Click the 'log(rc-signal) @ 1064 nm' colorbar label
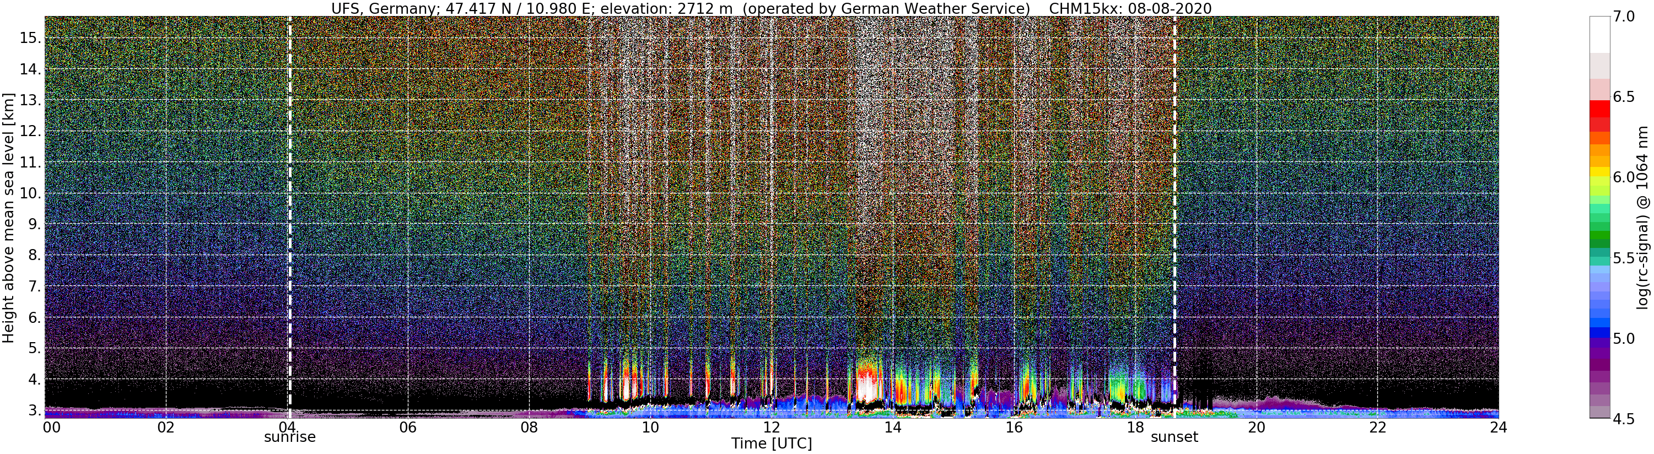The height and width of the screenshot is (454, 1654). click(1643, 218)
